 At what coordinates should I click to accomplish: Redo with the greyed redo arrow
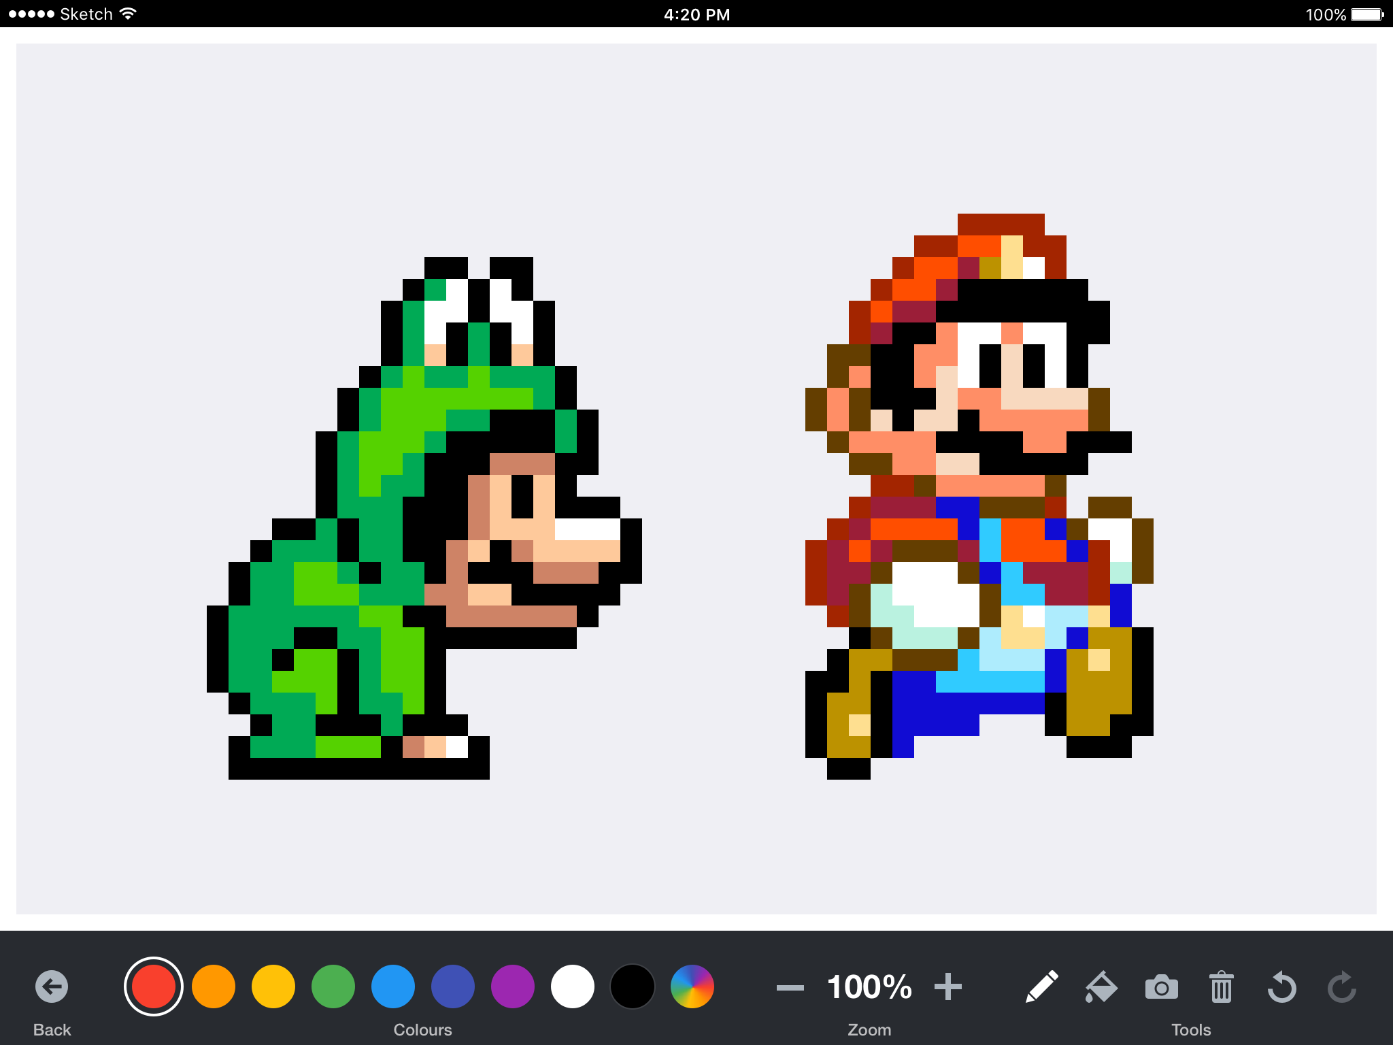tap(1342, 986)
